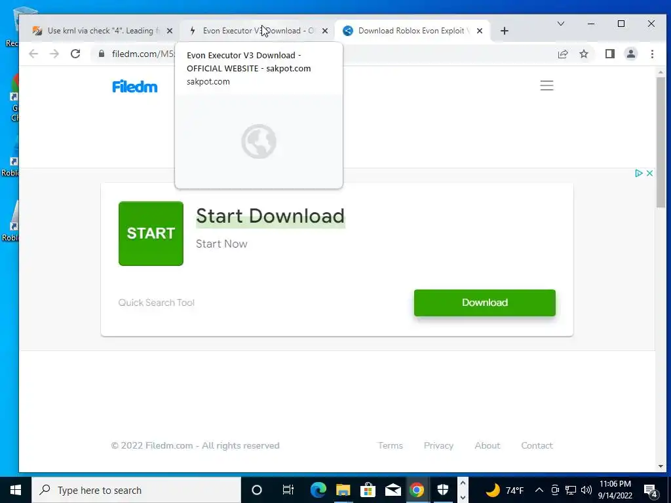Click the 'Start Now' text

click(221, 244)
